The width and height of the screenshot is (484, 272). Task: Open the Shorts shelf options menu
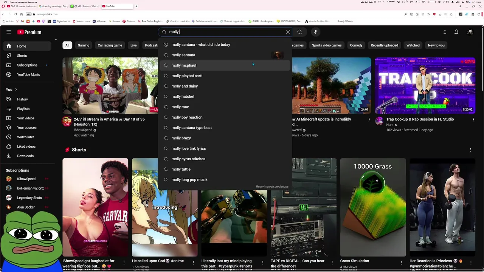(x=470, y=150)
